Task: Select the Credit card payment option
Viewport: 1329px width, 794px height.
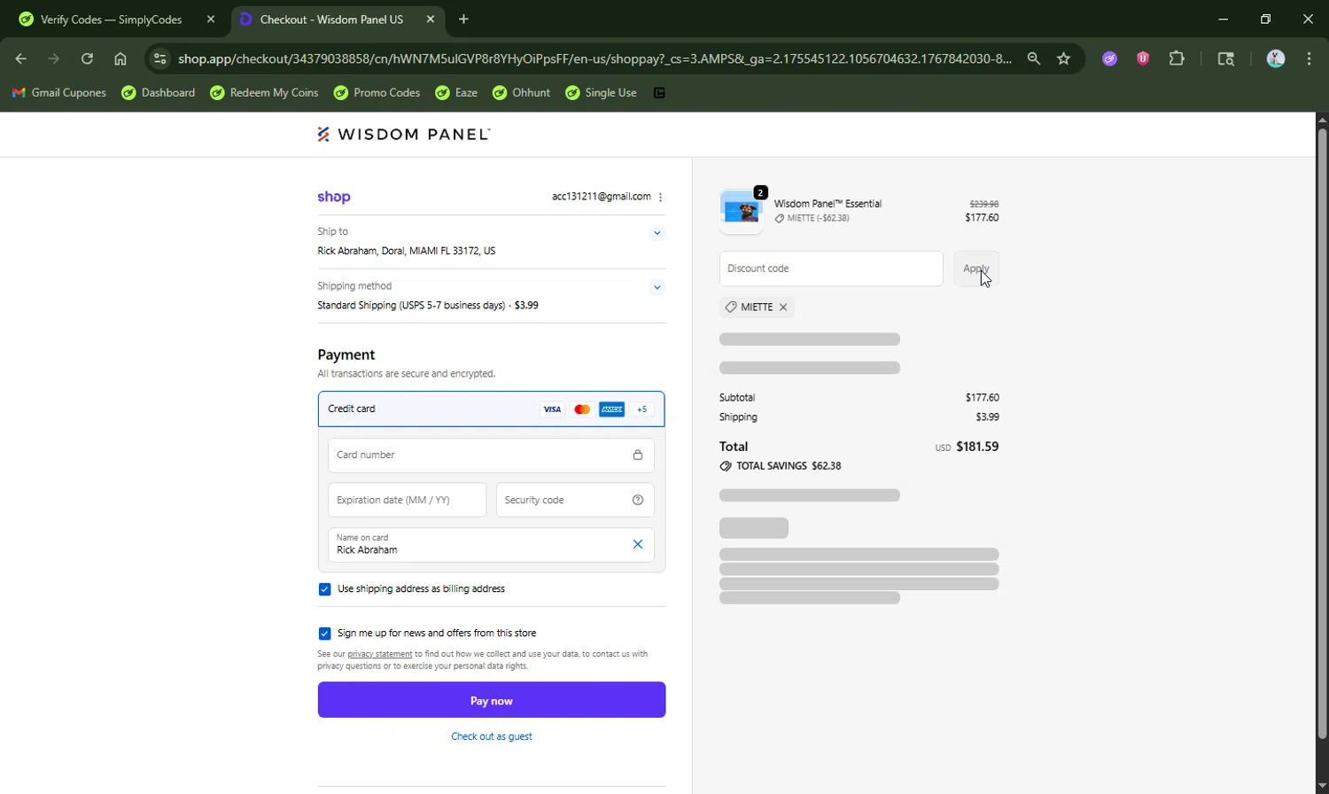Action: pos(491,409)
